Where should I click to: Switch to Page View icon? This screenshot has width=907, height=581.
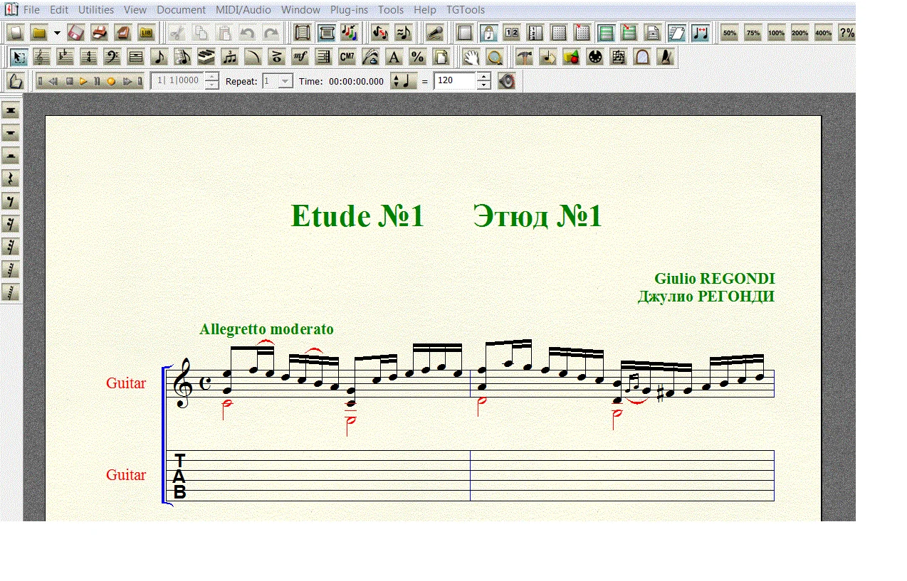[x=325, y=33]
